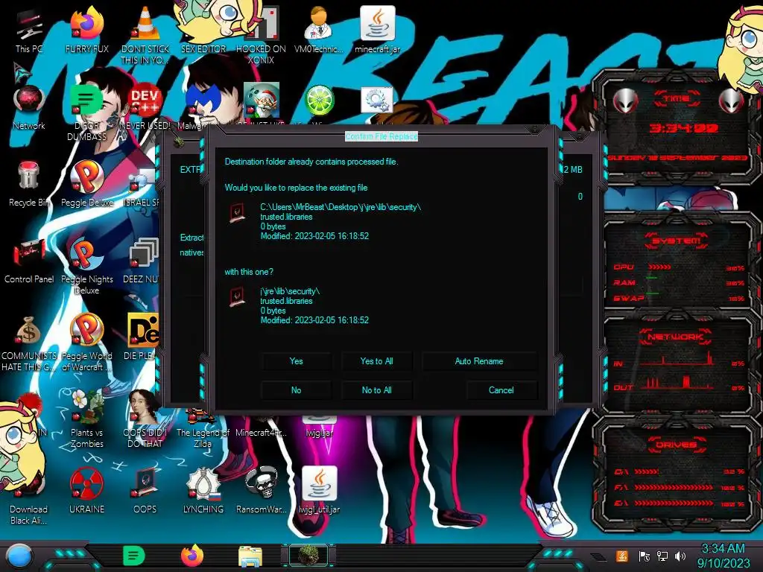Choose Yes to All

pyautogui.click(x=376, y=361)
